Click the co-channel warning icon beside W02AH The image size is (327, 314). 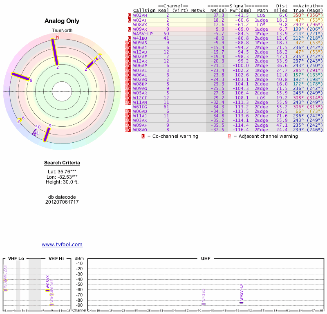pos(130,15)
